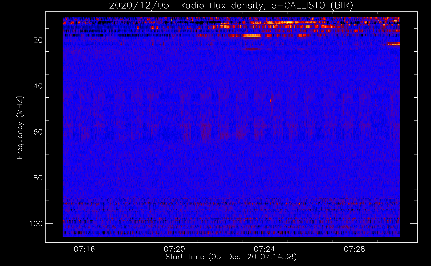Click the '07:20' time tick label
Image resolution: width=431 pixels, height=266 pixels.
(x=174, y=249)
